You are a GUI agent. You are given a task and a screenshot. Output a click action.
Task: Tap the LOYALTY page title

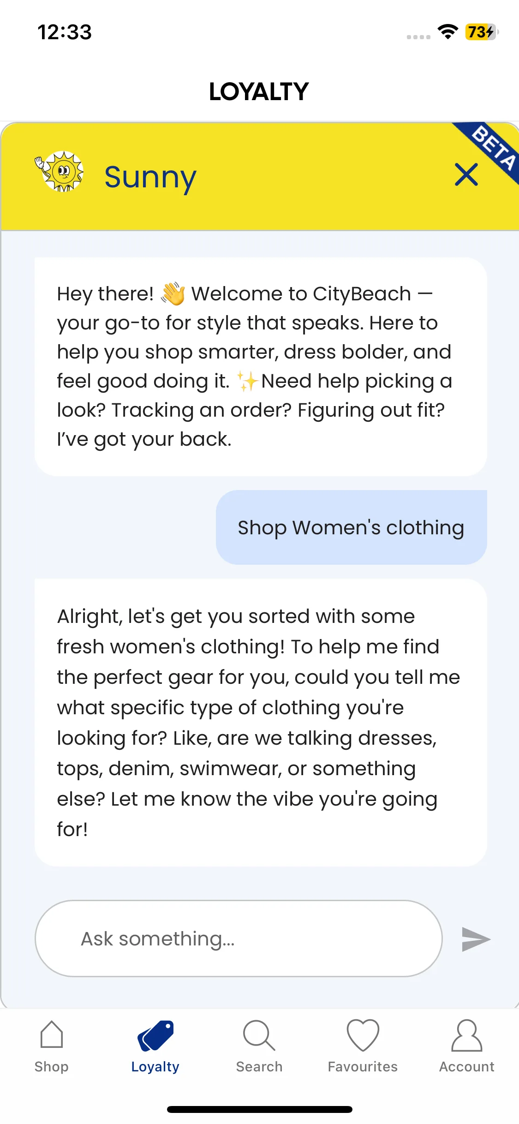[x=259, y=91]
